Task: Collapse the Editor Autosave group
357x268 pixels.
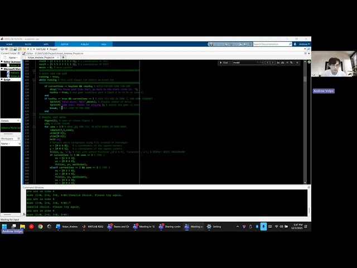Action: [2, 62]
